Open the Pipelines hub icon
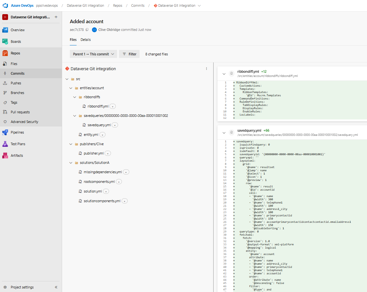The width and height of the screenshot is (367, 292). point(5,132)
